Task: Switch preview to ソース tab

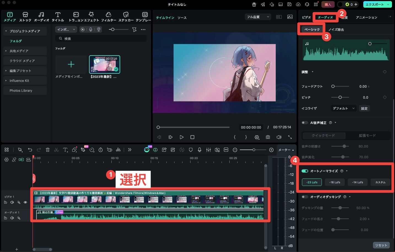Action: coord(182,18)
